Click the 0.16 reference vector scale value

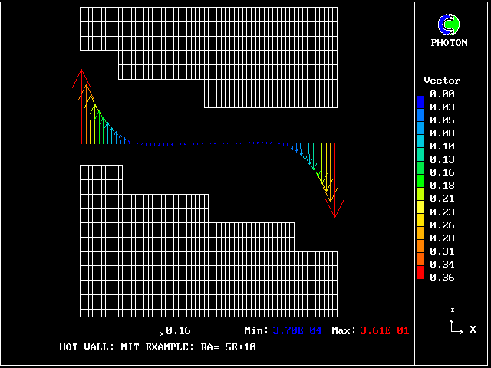[x=178, y=330]
